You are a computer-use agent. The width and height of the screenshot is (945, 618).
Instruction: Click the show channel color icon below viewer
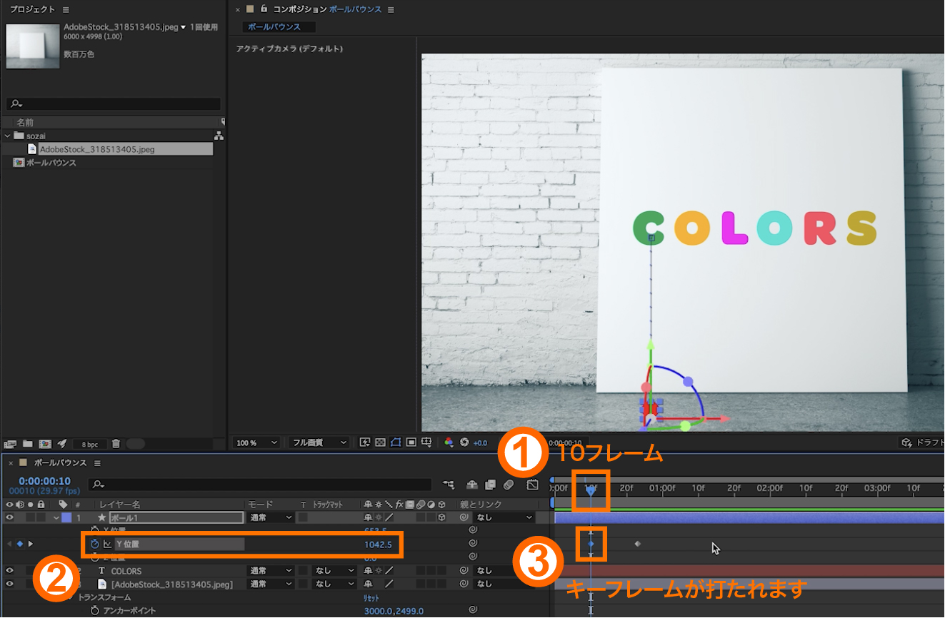[x=449, y=442]
